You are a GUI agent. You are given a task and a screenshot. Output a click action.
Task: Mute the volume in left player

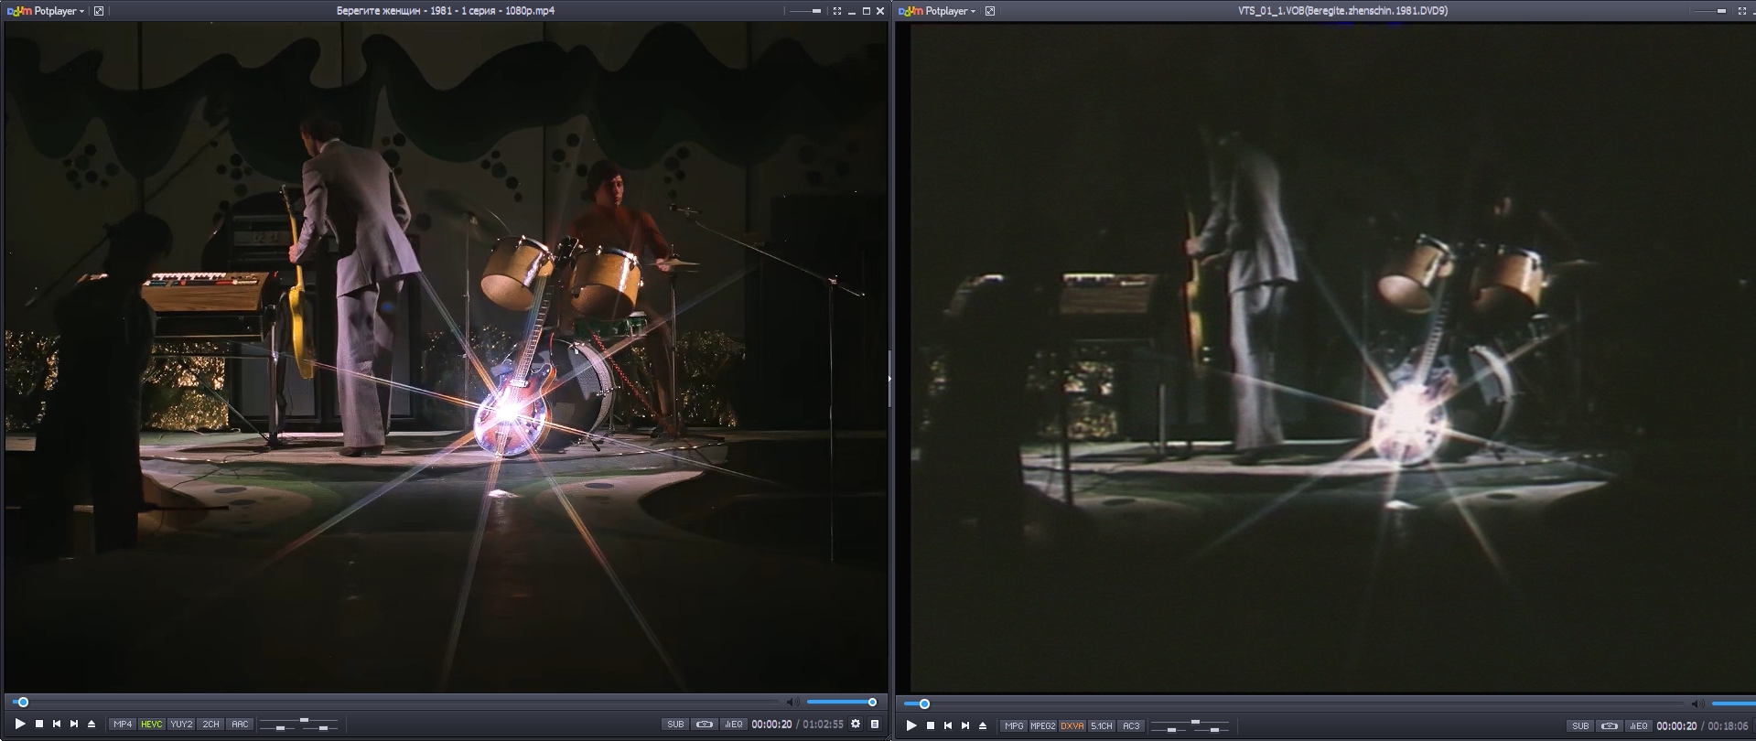(792, 703)
